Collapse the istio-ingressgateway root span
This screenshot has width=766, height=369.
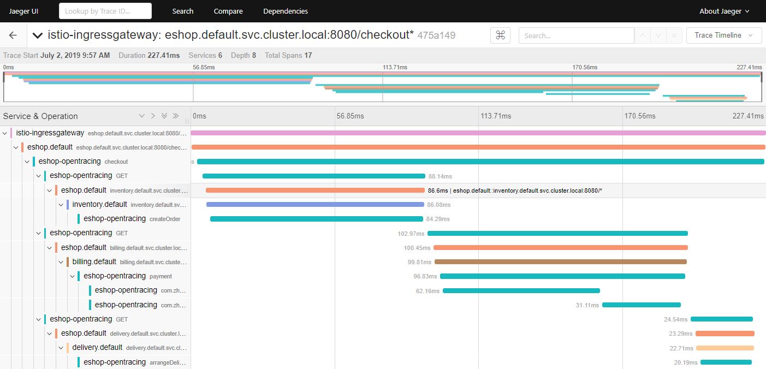[5, 133]
